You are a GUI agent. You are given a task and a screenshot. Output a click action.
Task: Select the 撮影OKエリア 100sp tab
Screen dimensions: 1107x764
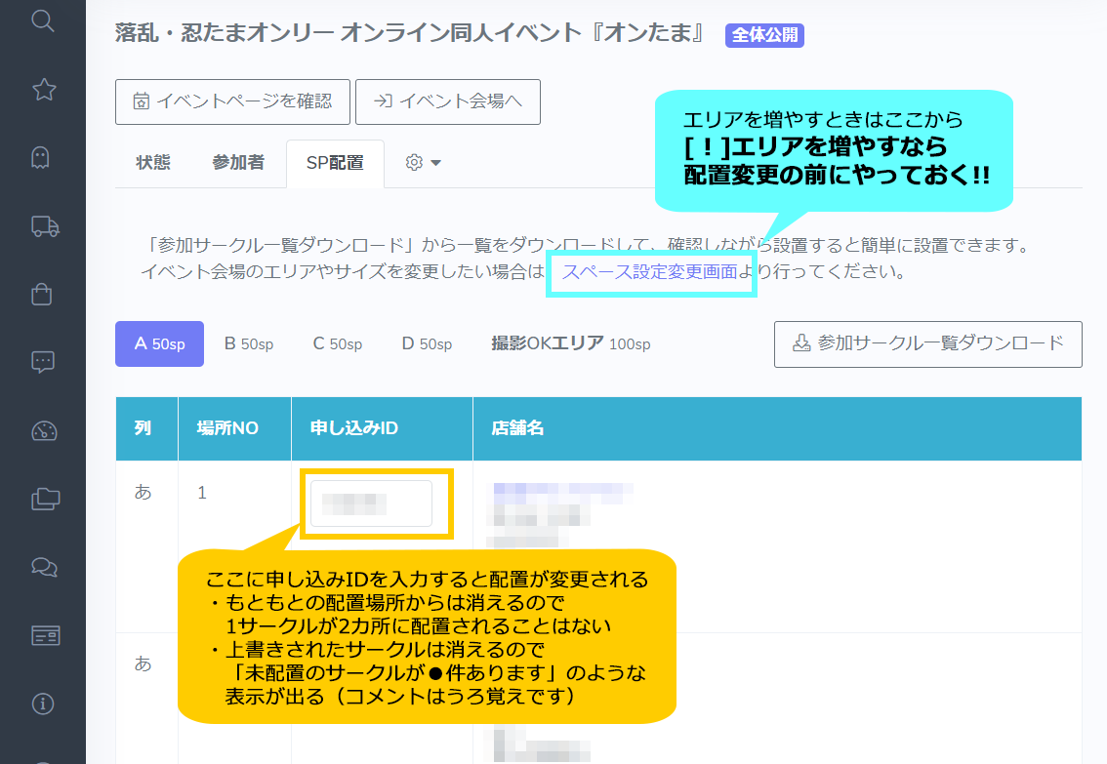(570, 343)
